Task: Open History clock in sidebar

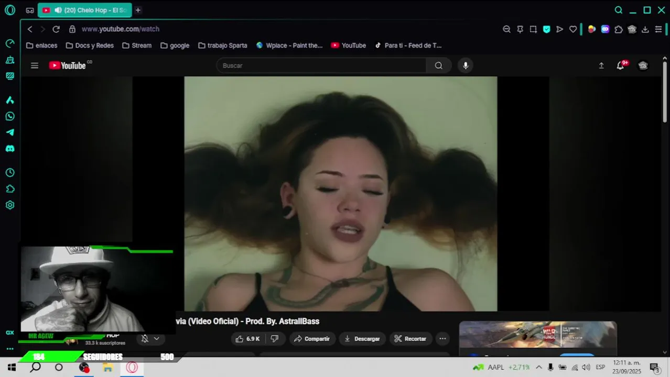Action: click(x=10, y=173)
